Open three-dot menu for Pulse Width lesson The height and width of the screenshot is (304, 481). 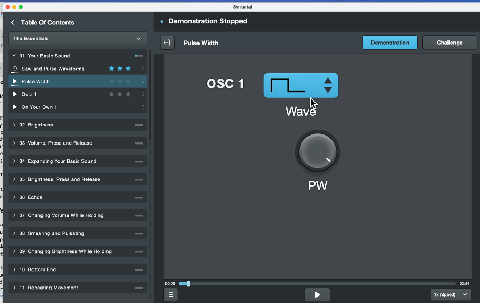143,82
